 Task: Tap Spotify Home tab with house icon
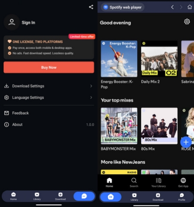tap(110, 182)
